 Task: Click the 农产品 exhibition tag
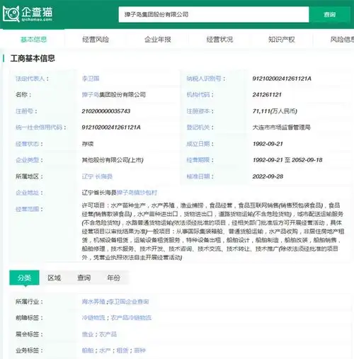(108, 334)
